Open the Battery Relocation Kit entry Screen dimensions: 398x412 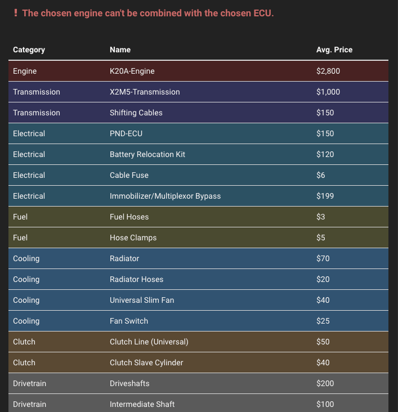pos(198,154)
